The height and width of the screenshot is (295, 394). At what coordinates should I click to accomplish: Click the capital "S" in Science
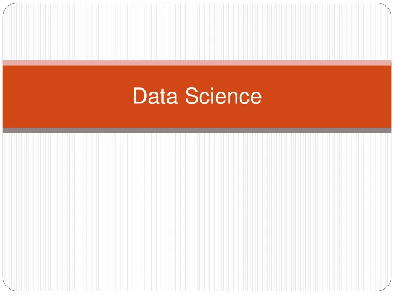tap(192, 96)
